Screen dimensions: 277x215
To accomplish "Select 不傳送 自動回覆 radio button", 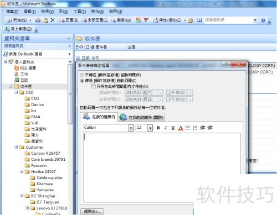I will tap(82, 75).
